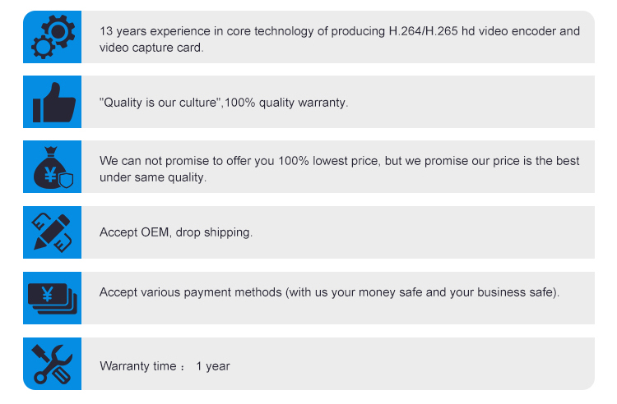The width and height of the screenshot is (617, 404).
Task: Click the "Warranty time" label
Action: pos(137,365)
